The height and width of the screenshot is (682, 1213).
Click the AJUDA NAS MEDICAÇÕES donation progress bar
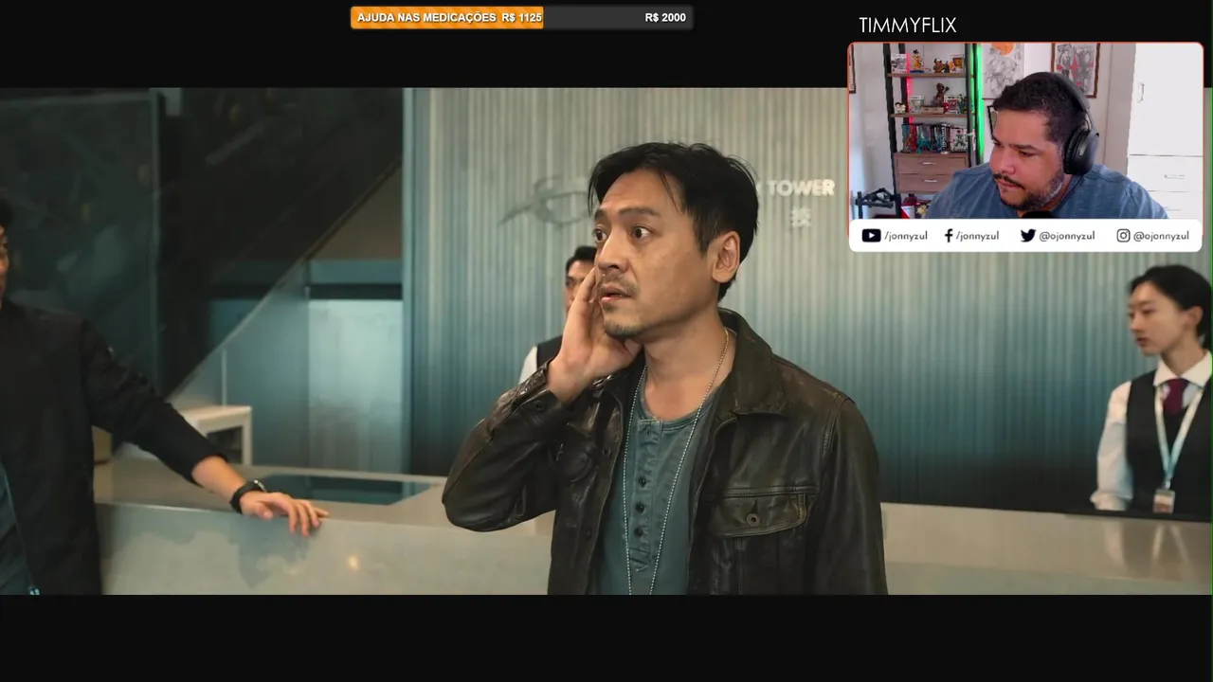click(x=521, y=18)
